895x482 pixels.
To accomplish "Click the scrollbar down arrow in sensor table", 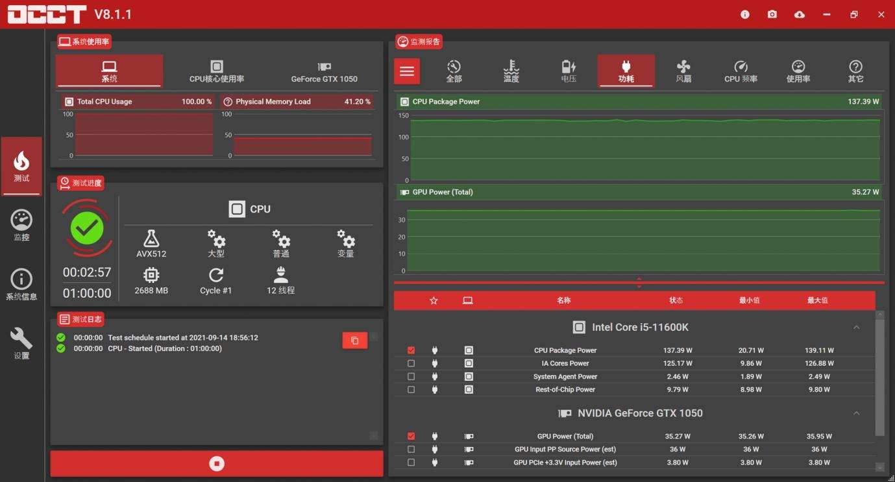I will 880,466.
